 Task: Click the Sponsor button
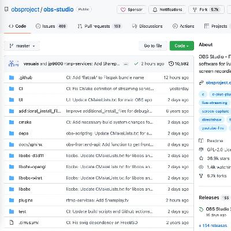click(x=132, y=10)
